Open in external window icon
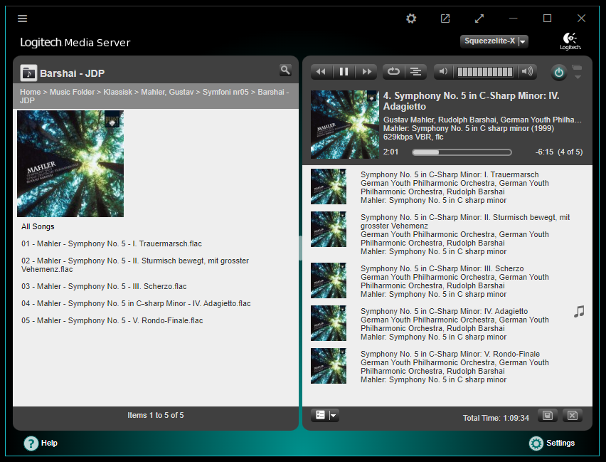The width and height of the screenshot is (606, 462). coord(445,19)
